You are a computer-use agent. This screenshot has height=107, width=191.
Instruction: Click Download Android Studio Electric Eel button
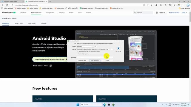tap(50, 59)
